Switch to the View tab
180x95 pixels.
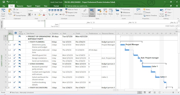pyautogui.click(x=46, y=6)
